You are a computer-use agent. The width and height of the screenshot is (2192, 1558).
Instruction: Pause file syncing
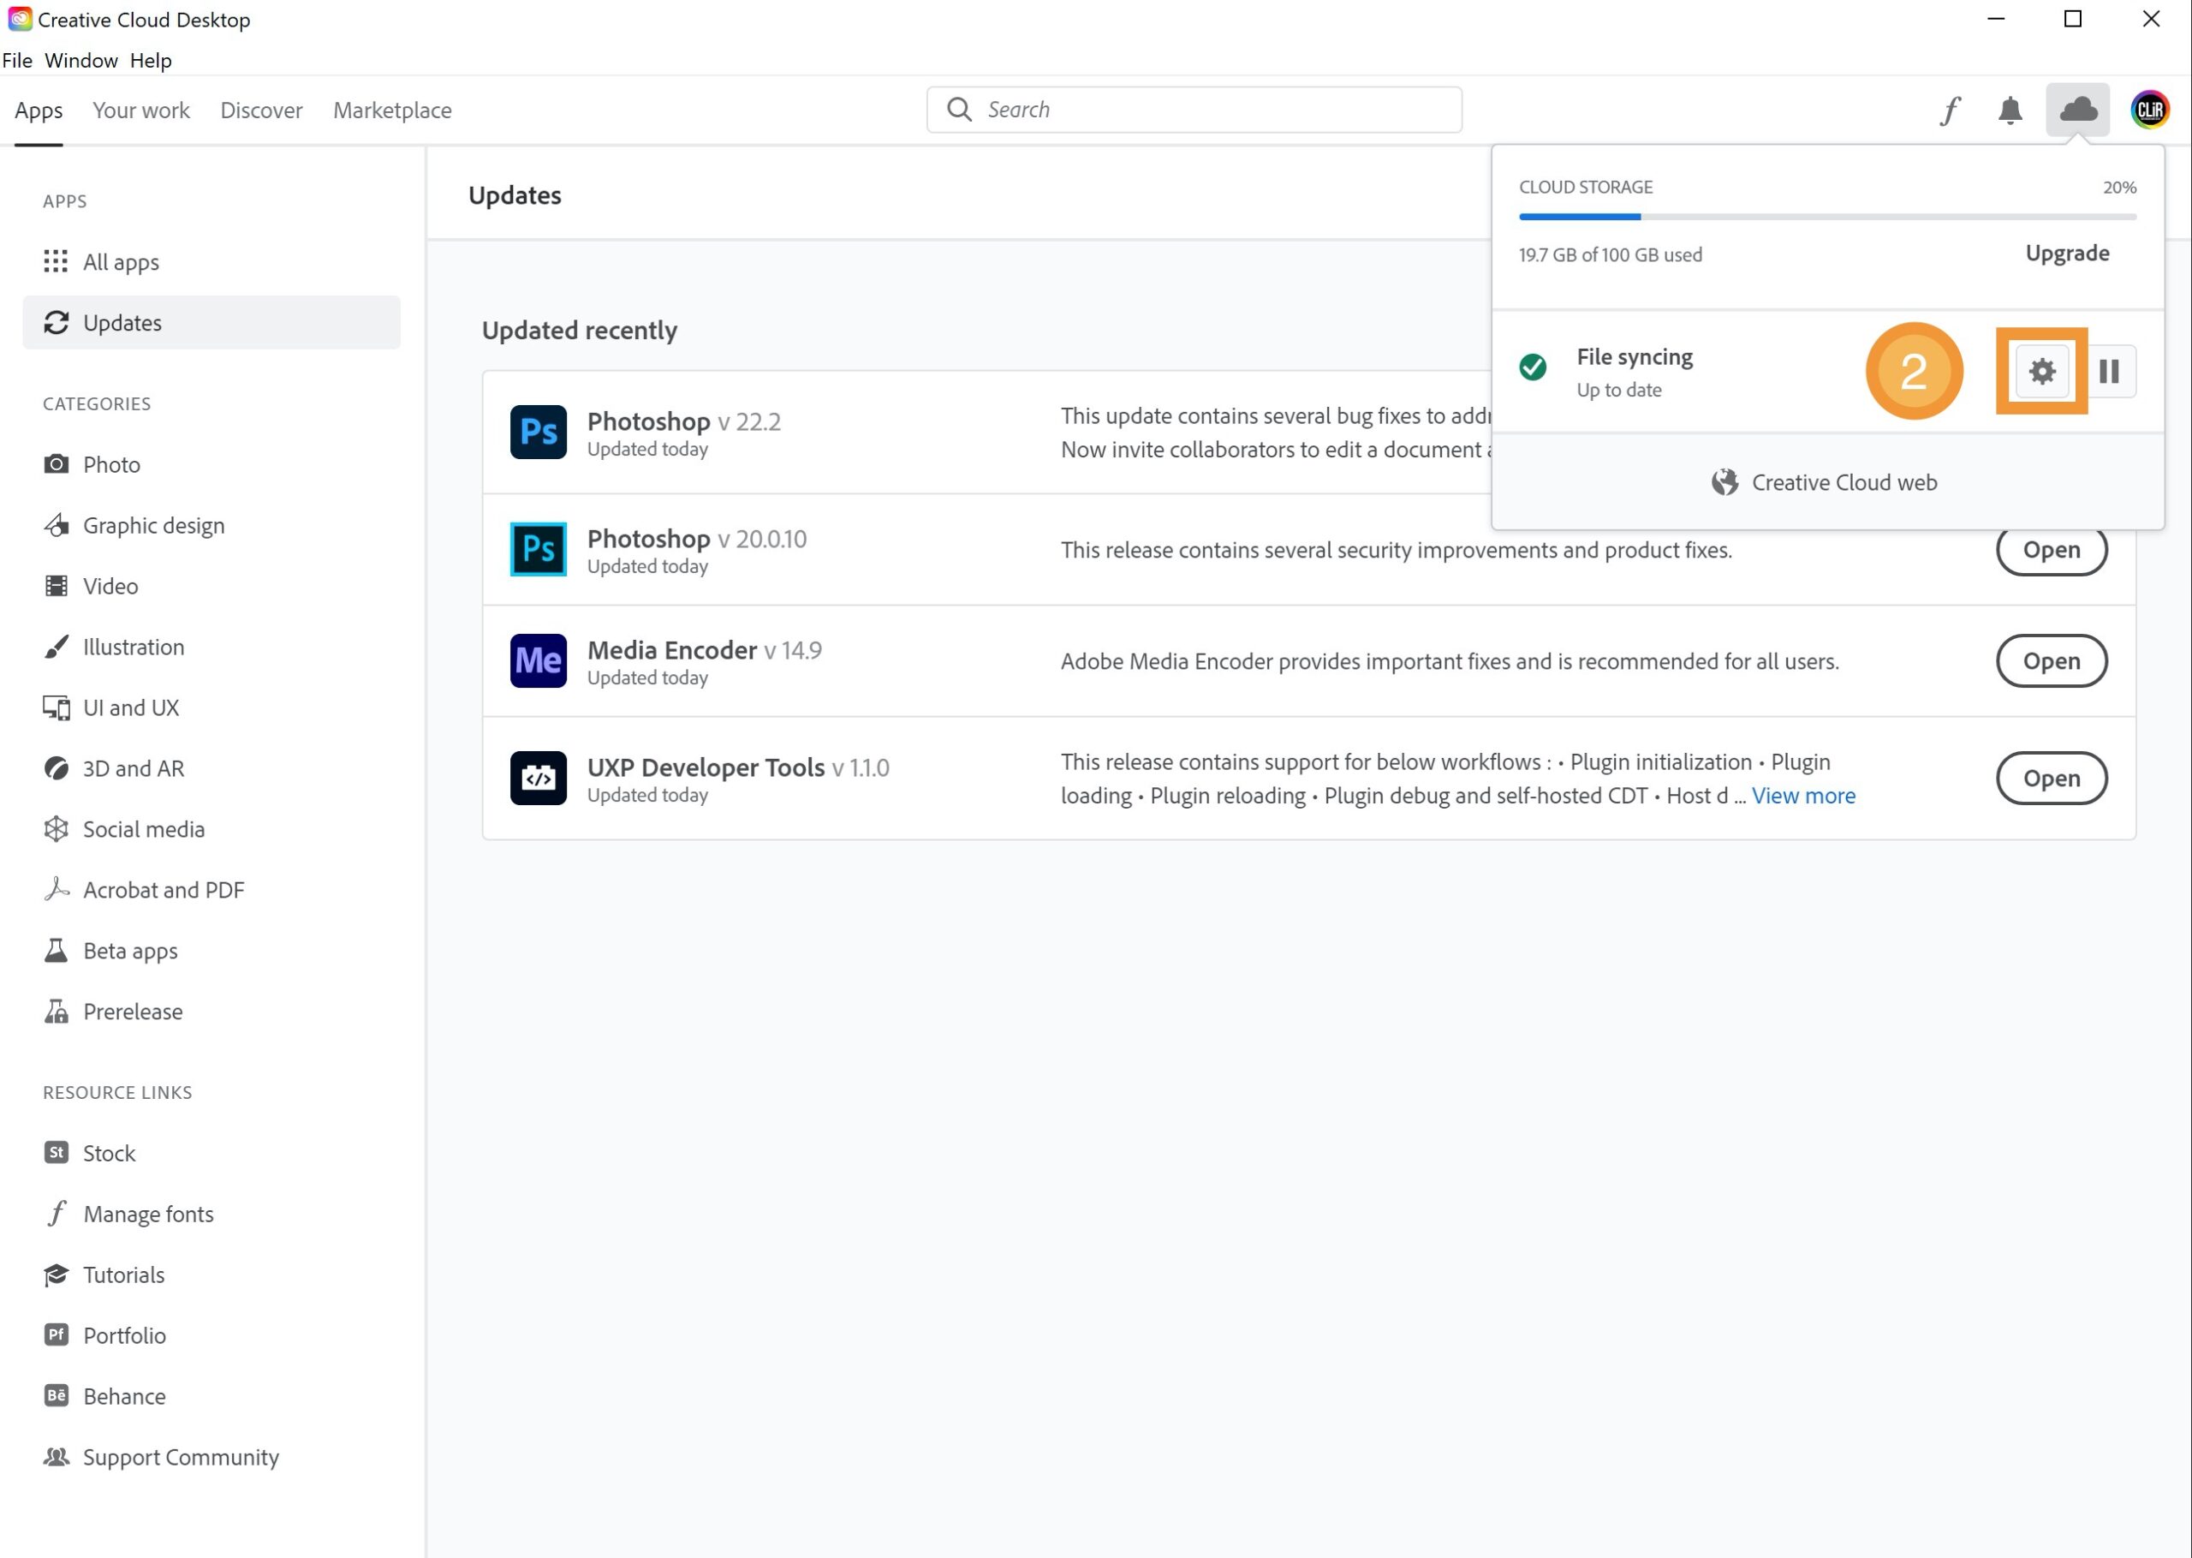[x=2109, y=371]
